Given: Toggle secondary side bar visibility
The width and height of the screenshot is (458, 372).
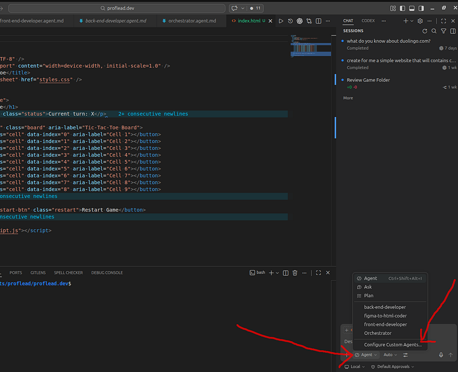Looking at the screenshot, I should point(421,8).
